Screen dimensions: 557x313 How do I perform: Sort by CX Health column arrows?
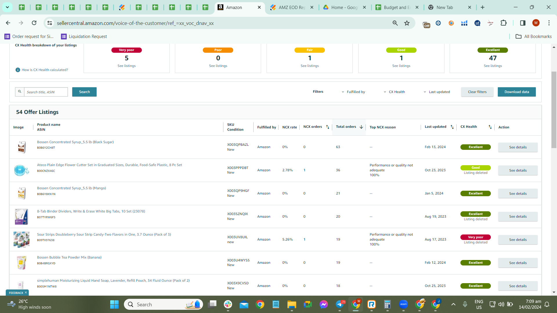[490, 127]
